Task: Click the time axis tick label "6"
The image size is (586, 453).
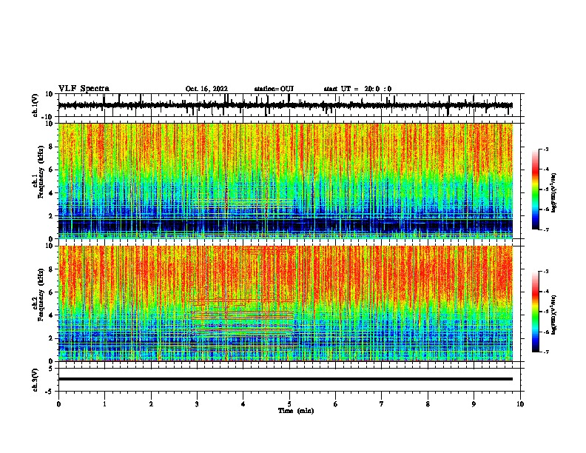Action: click(336, 404)
